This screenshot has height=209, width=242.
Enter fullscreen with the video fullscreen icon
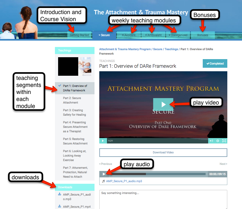(224, 141)
